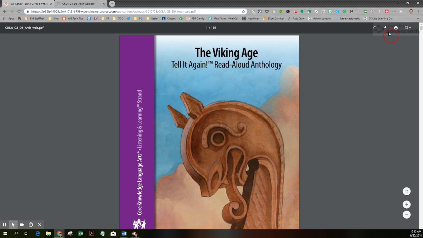
Task: Print the PDF document
Action: click(x=396, y=28)
